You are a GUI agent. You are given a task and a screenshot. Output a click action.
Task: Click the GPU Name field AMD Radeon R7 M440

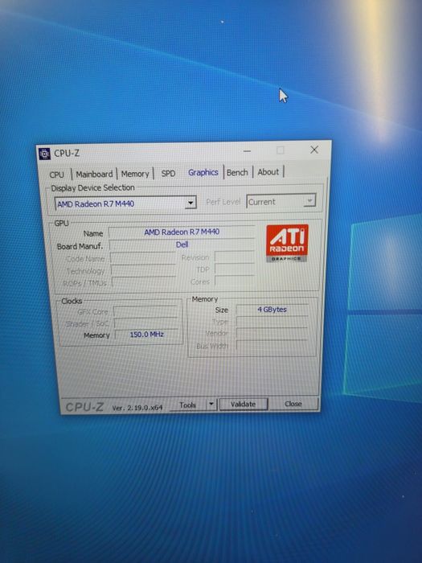point(182,232)
